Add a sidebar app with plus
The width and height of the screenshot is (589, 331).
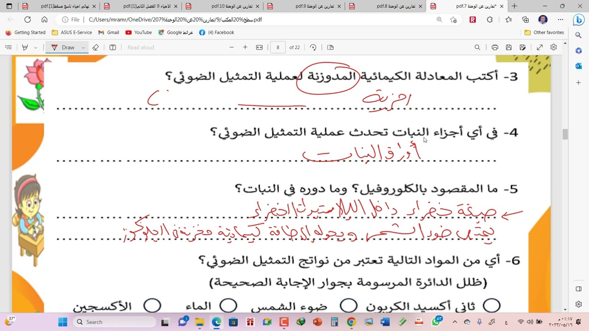point(578,83)
